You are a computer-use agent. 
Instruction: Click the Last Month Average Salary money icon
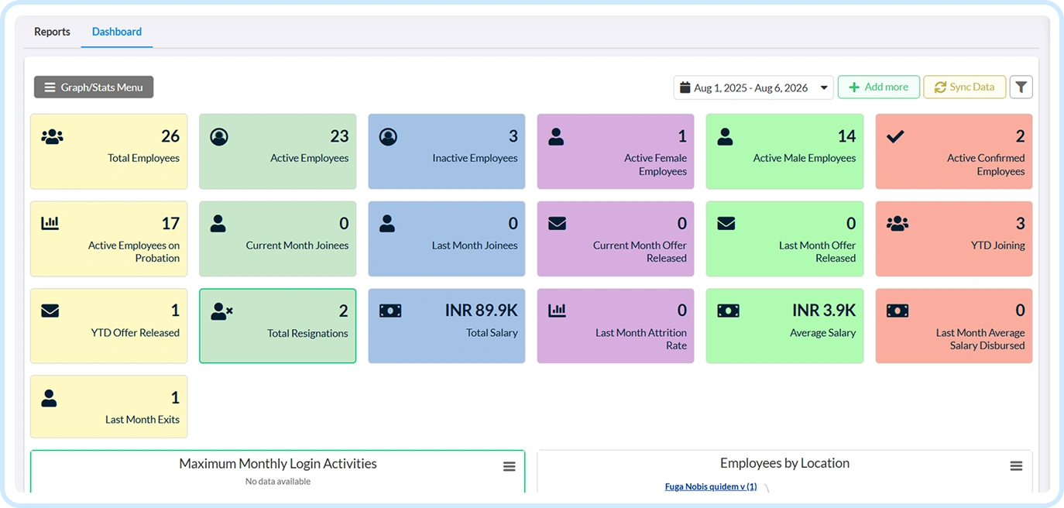pyautogui.click(x=898, y=311)
